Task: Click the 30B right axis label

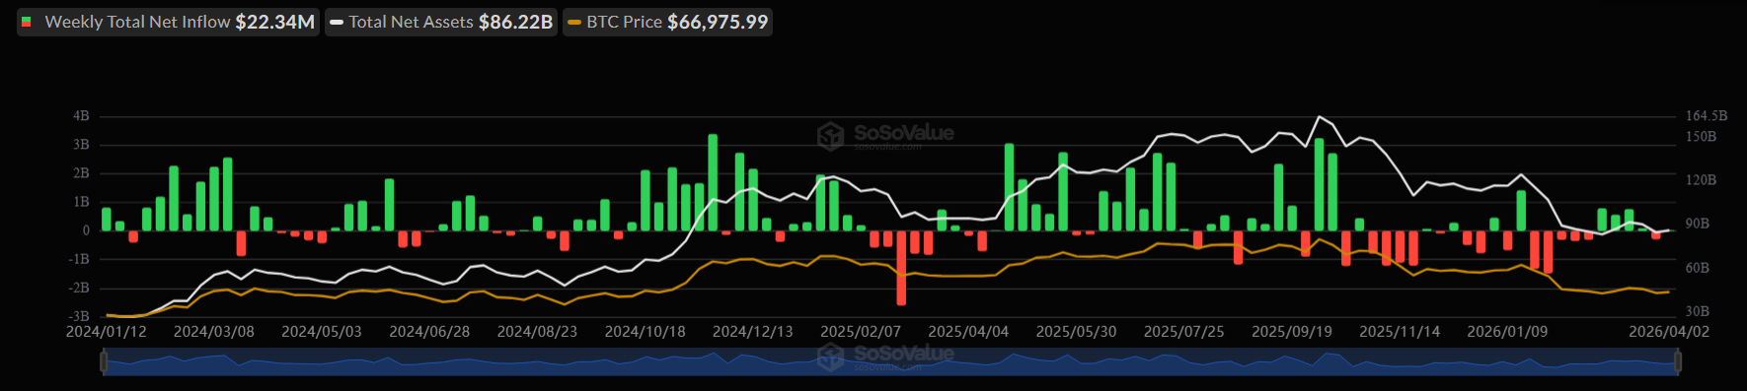Action: click(1698, 311)
